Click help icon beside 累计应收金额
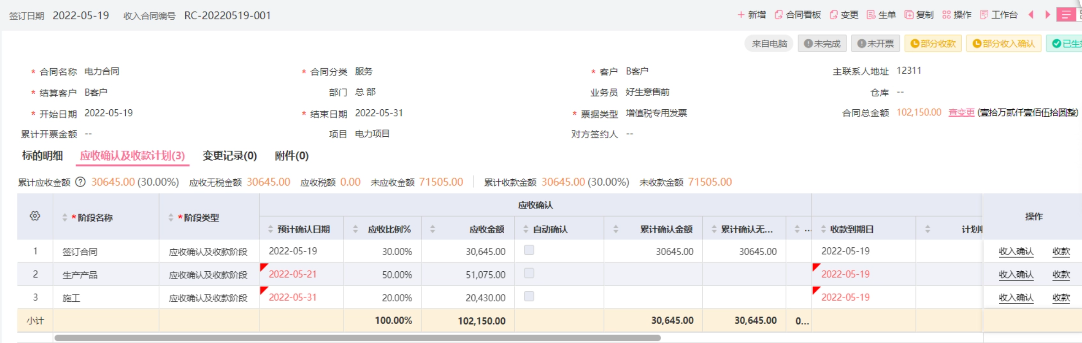This screenshot has width=1082, height=343. tap(81, 182)
